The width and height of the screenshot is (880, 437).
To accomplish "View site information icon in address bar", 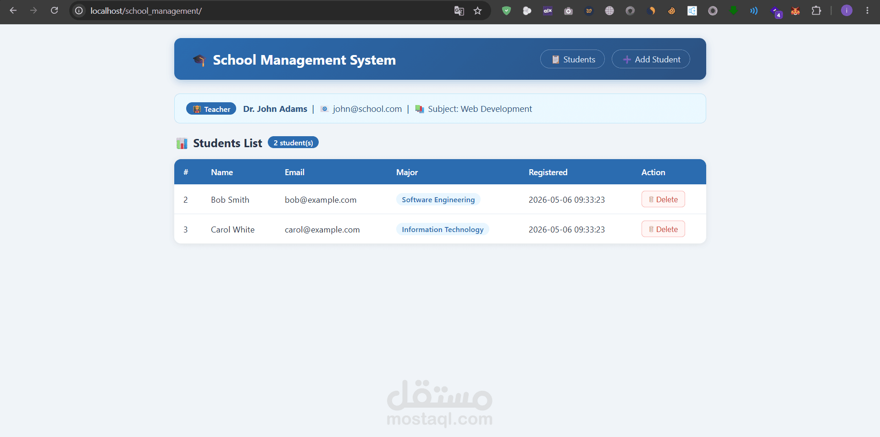I will (x=79, y=11).
